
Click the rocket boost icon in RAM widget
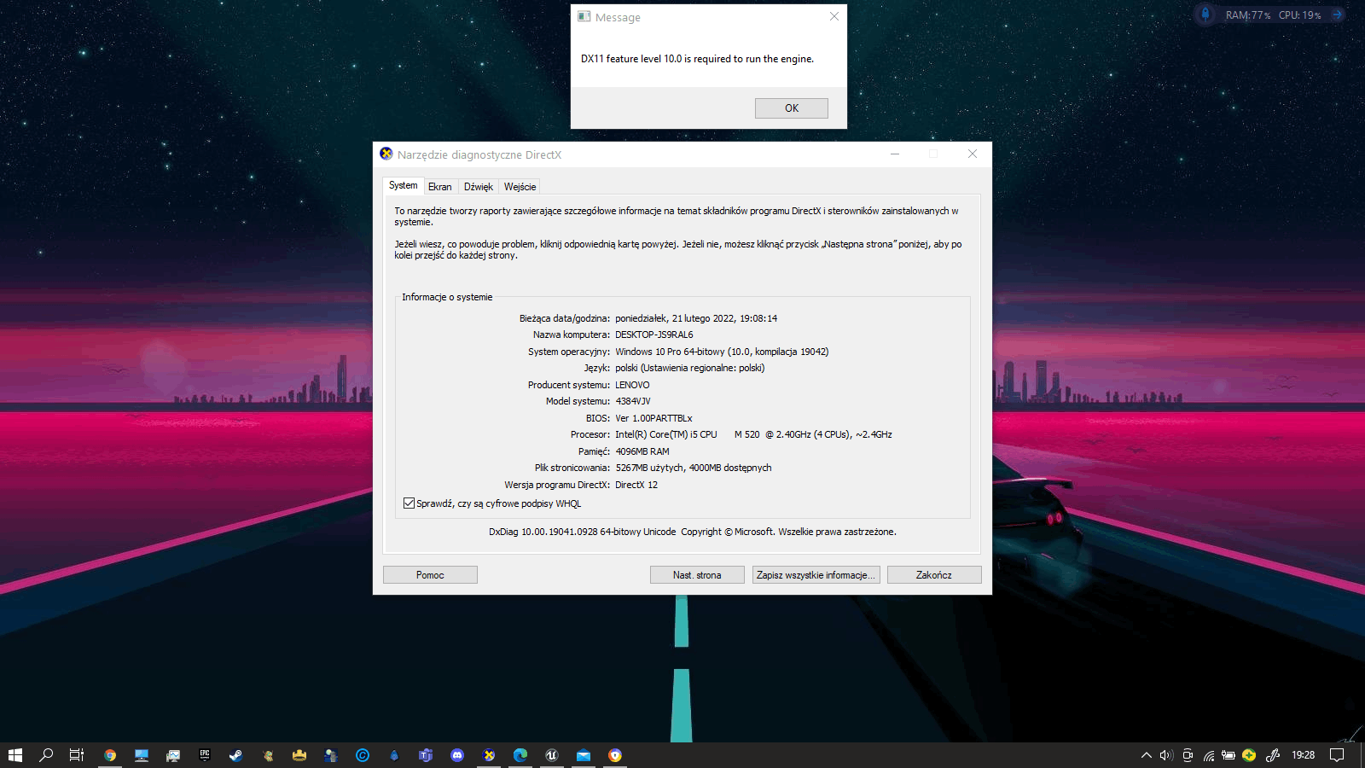(x=1205, y=15)
